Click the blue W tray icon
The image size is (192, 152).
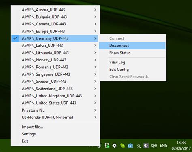click(x=130, y=146)
